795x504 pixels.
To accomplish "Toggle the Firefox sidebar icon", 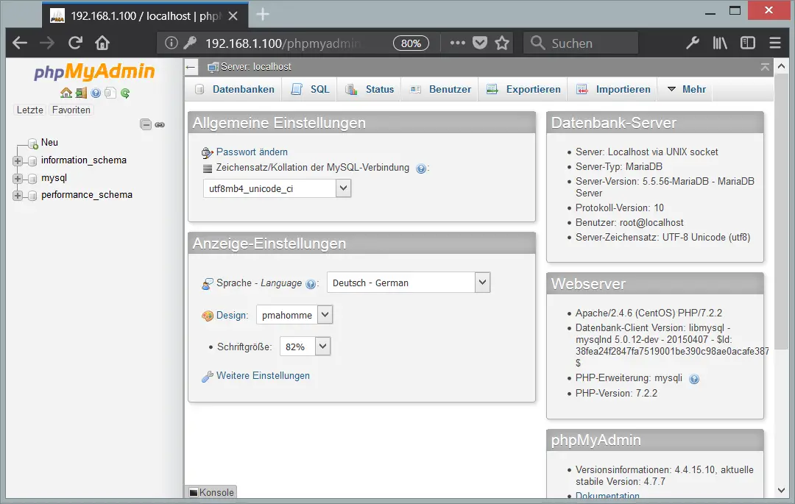I will (748, 43).
